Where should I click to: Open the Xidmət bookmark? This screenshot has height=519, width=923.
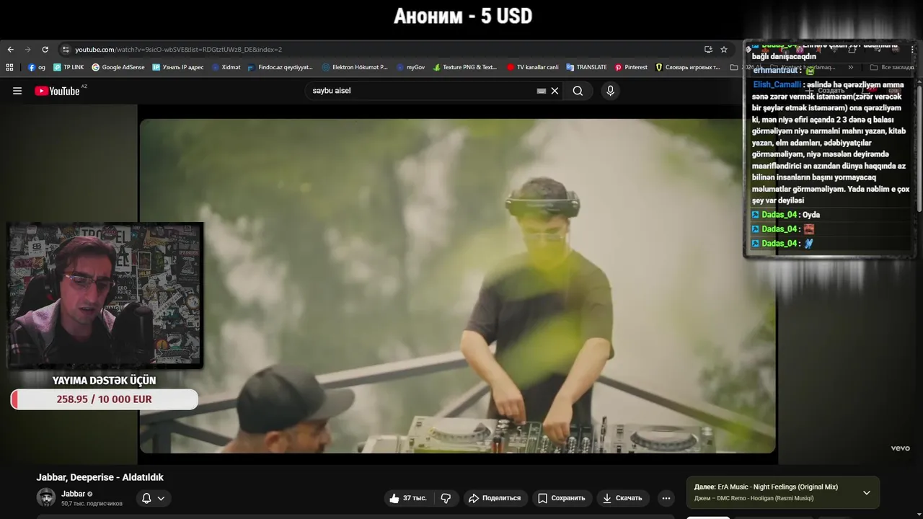(226, 67)
